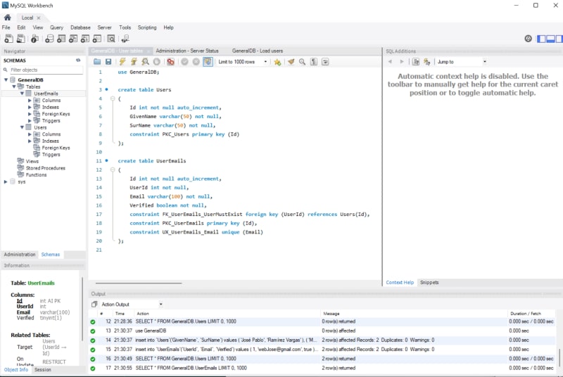Expand Foreign Keys under UserEmails
Viewport: 563px width, 377px height.
click(30, 114)
